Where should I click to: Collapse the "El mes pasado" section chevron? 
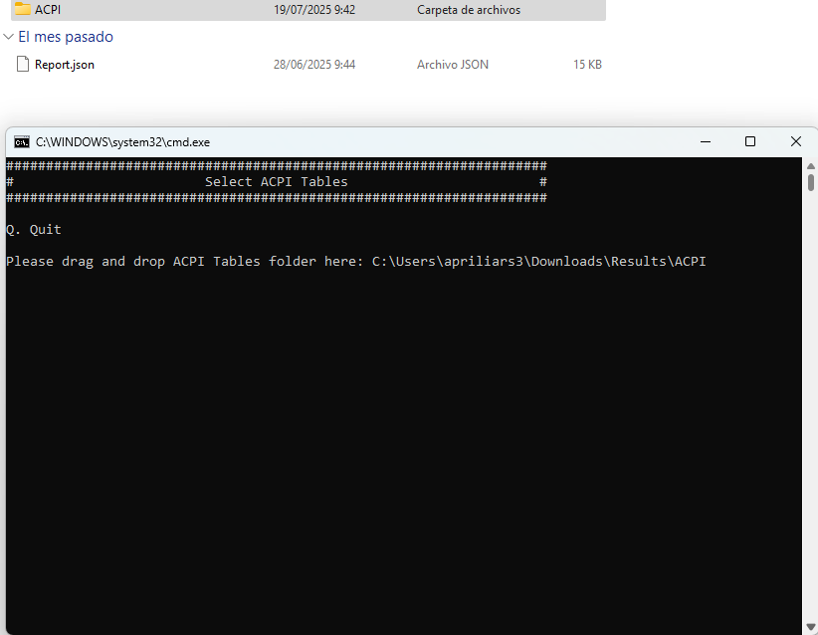pyautogui.click(x=8, y=36)
